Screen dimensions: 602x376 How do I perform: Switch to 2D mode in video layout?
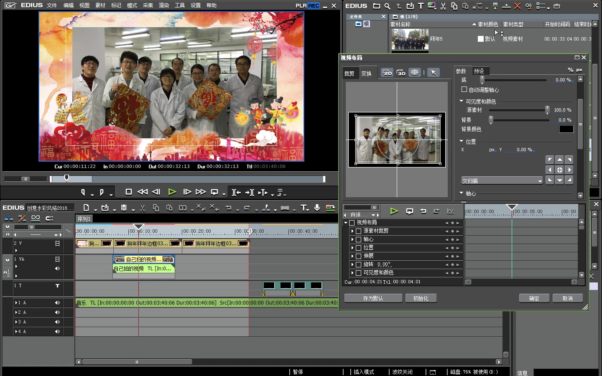click(x=388, y=73)
